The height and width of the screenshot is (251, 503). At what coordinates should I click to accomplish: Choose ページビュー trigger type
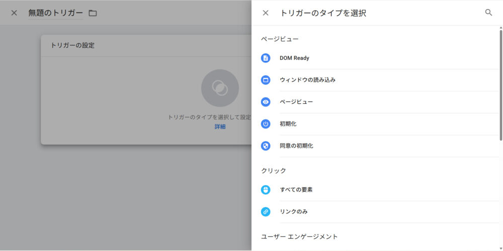296,102
